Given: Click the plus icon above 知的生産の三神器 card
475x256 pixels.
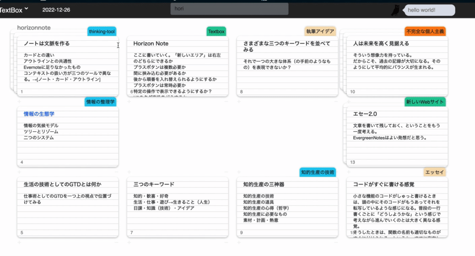Looking at the screenshot, I should [239, 172].
